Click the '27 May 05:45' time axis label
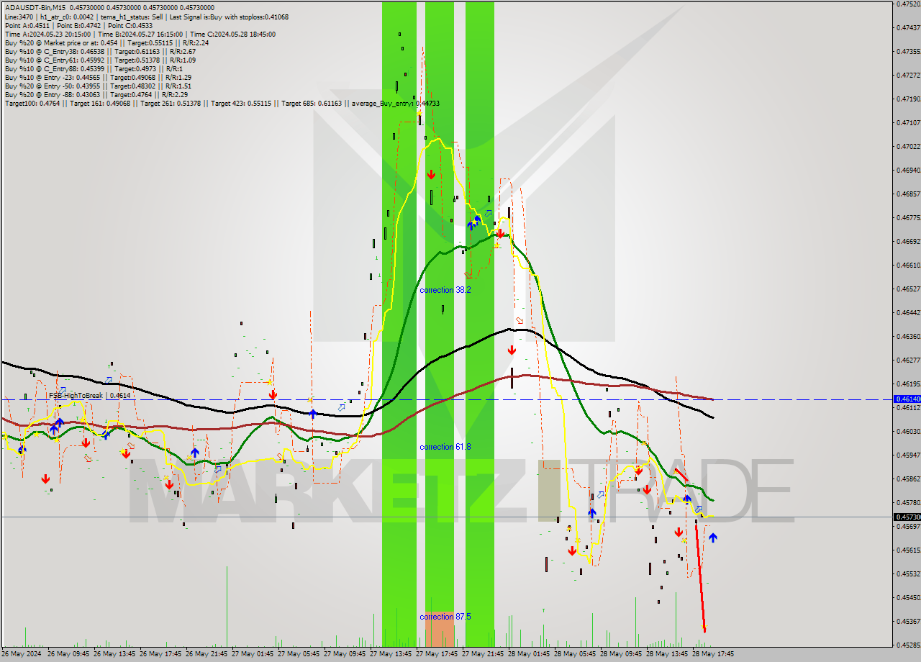Screen dimensions: 921x662 tap(299, 654)
